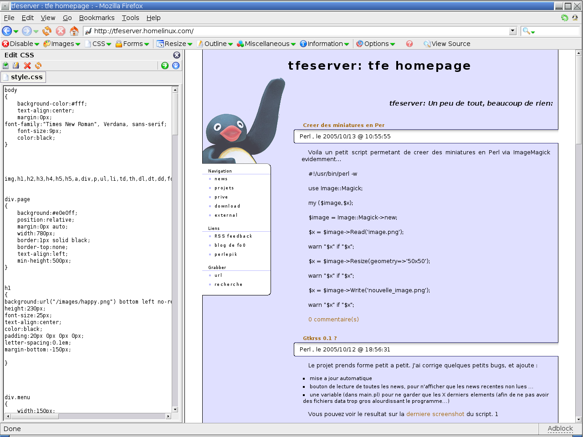This screenshot has height=437, width=583.
Task: Click the red Stop loading button
Action: point(61,31)
